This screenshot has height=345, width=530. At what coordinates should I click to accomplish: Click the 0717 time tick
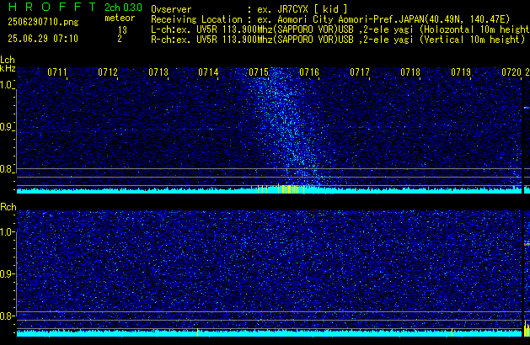click(x=360, y=72)
